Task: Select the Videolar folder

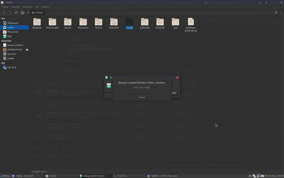Action: pyautogui.click(x=160, y=23)
